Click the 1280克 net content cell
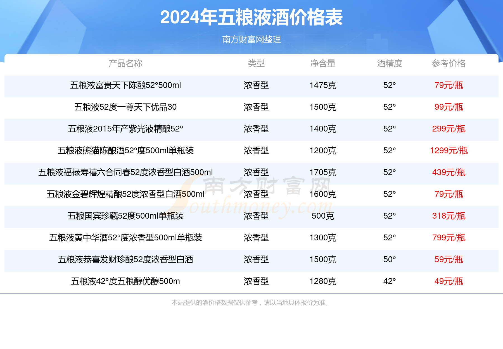Image resolution: width=503 pixels, height=349 pixels. (323, 281)
